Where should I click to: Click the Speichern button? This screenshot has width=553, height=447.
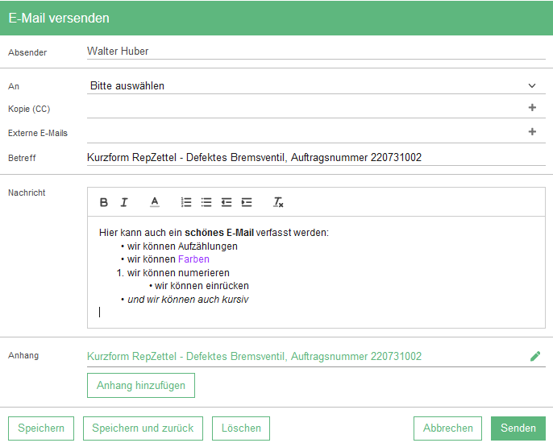coord(41,428)
